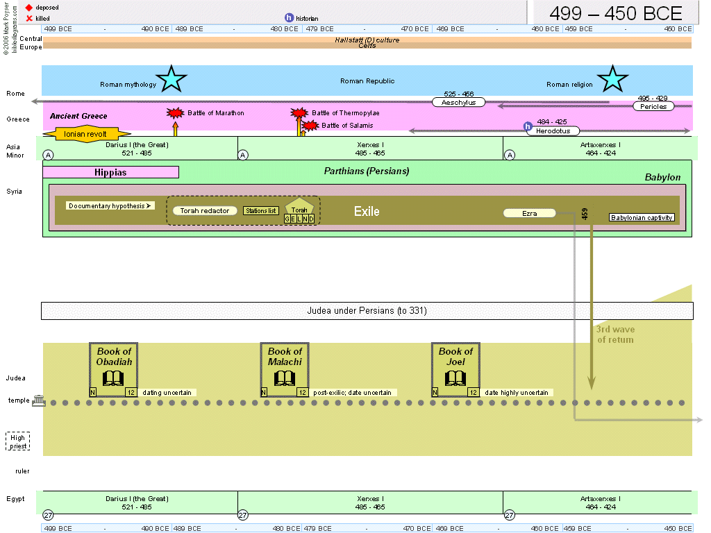Click the red deposed diamond in legend
The image size is (711, 533).
[x=29, y=7]
